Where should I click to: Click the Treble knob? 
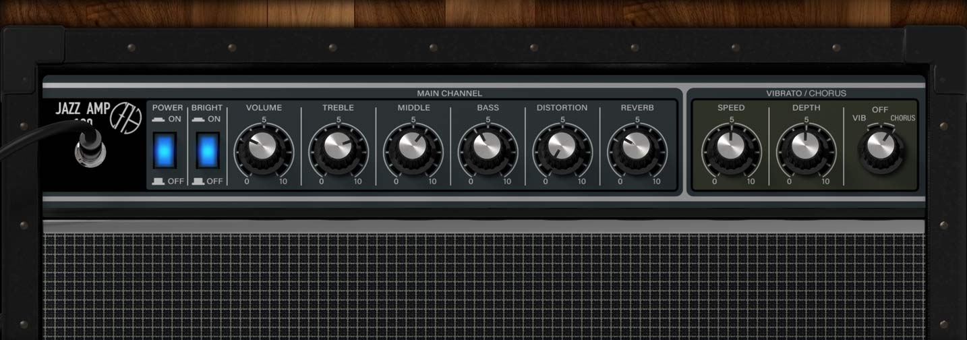coord(339,146)
